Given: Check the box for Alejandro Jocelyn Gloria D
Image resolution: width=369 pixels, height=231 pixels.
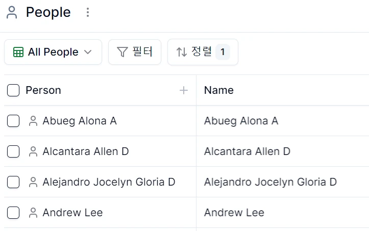Looking at the screenshot, I should pyautogui.click(x=13, y=182).
